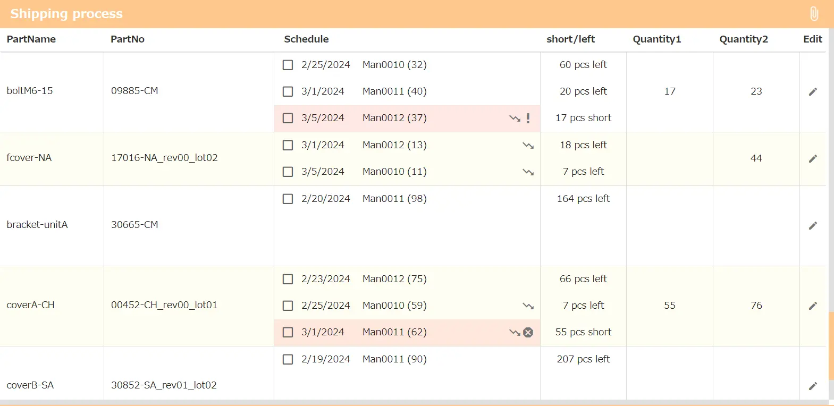Click the X error icon on Man0011 (62)
This screenshot has height=406, width=834.
(528, 333)
